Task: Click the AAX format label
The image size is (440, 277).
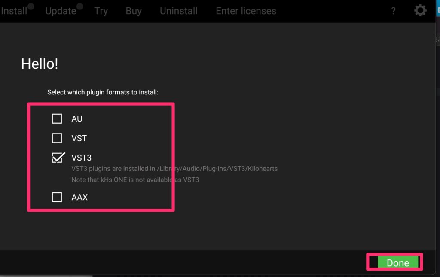Action: 79,198
